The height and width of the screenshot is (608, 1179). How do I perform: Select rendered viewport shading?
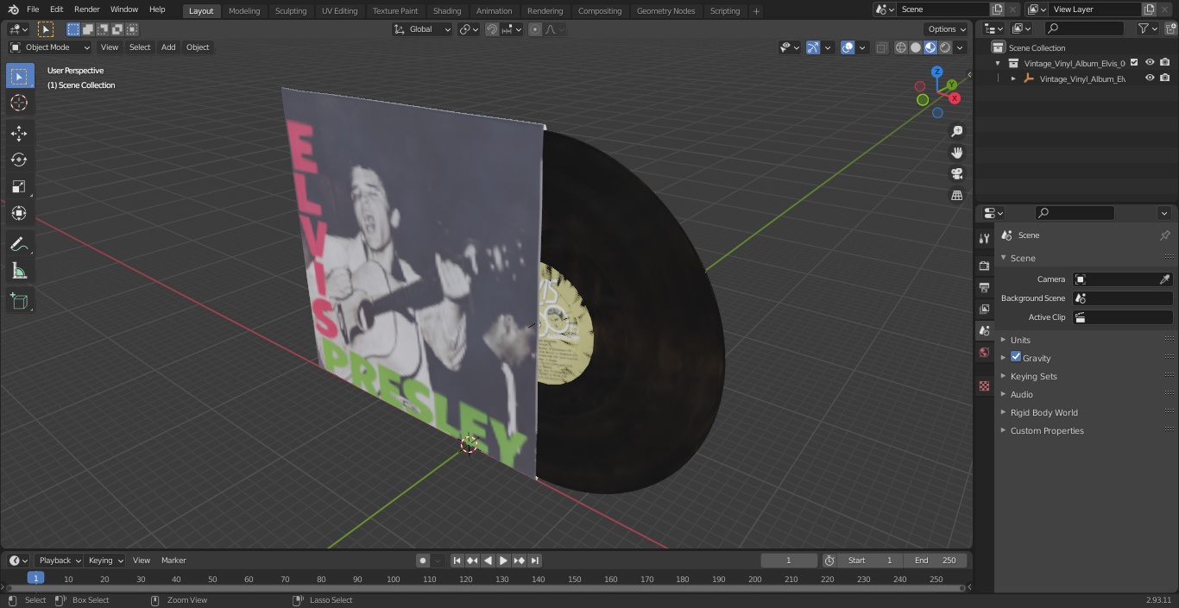click(x=945, y=47)
